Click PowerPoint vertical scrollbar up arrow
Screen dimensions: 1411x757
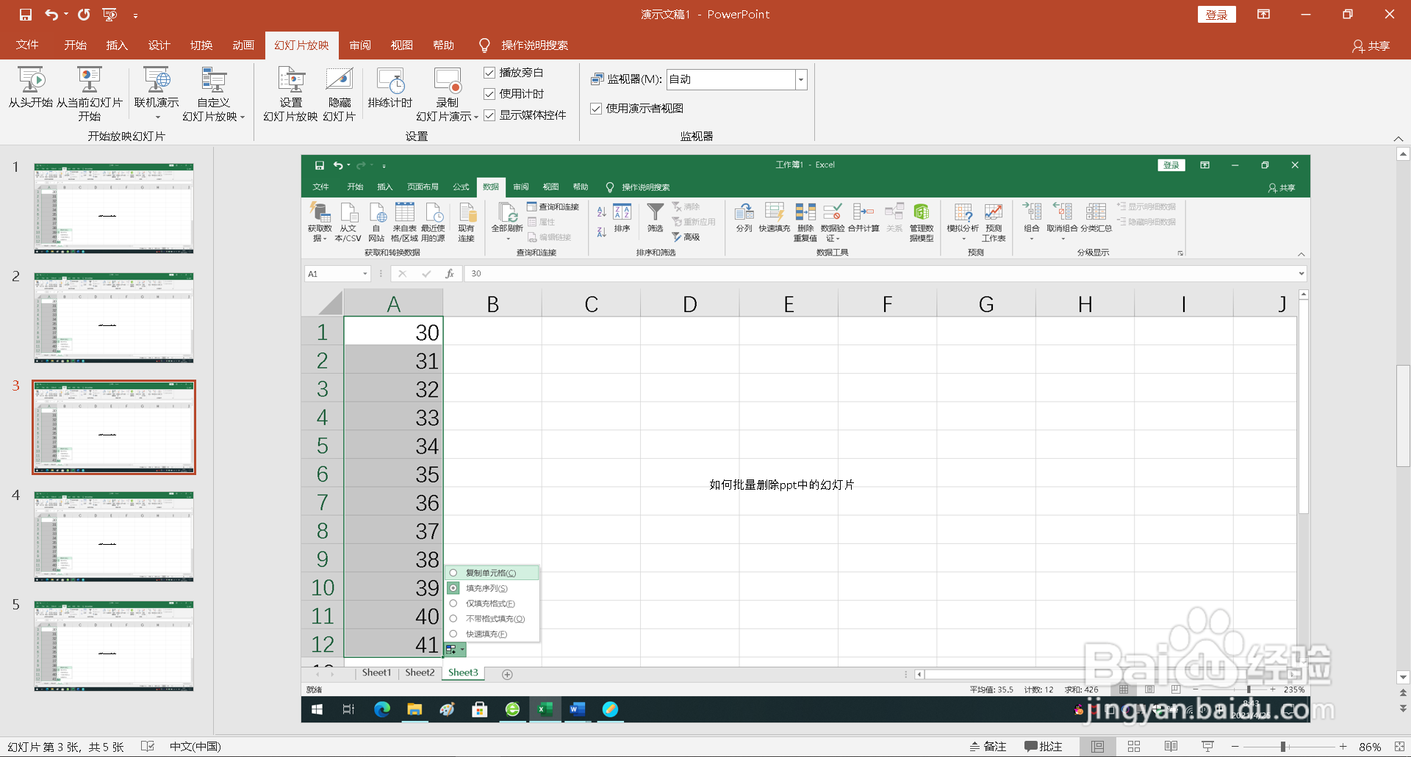1403,154
